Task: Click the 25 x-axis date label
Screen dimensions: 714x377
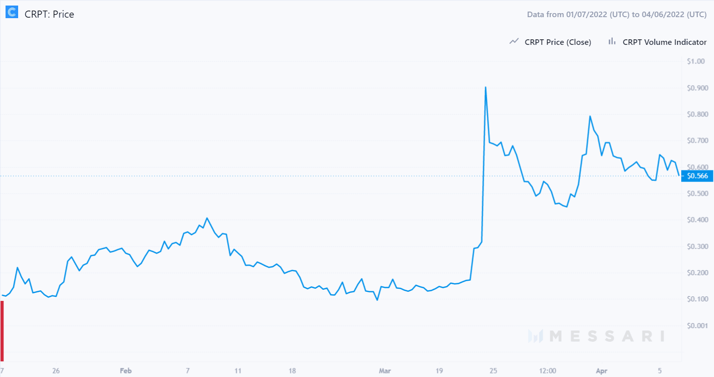Action: 493,371
